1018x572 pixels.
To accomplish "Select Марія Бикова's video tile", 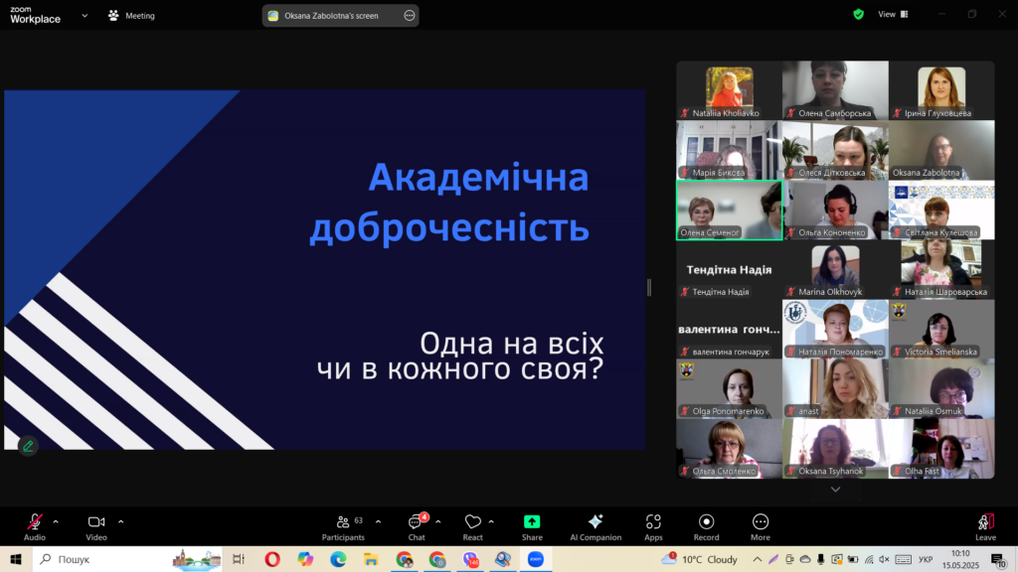I will tap(729, 150).
